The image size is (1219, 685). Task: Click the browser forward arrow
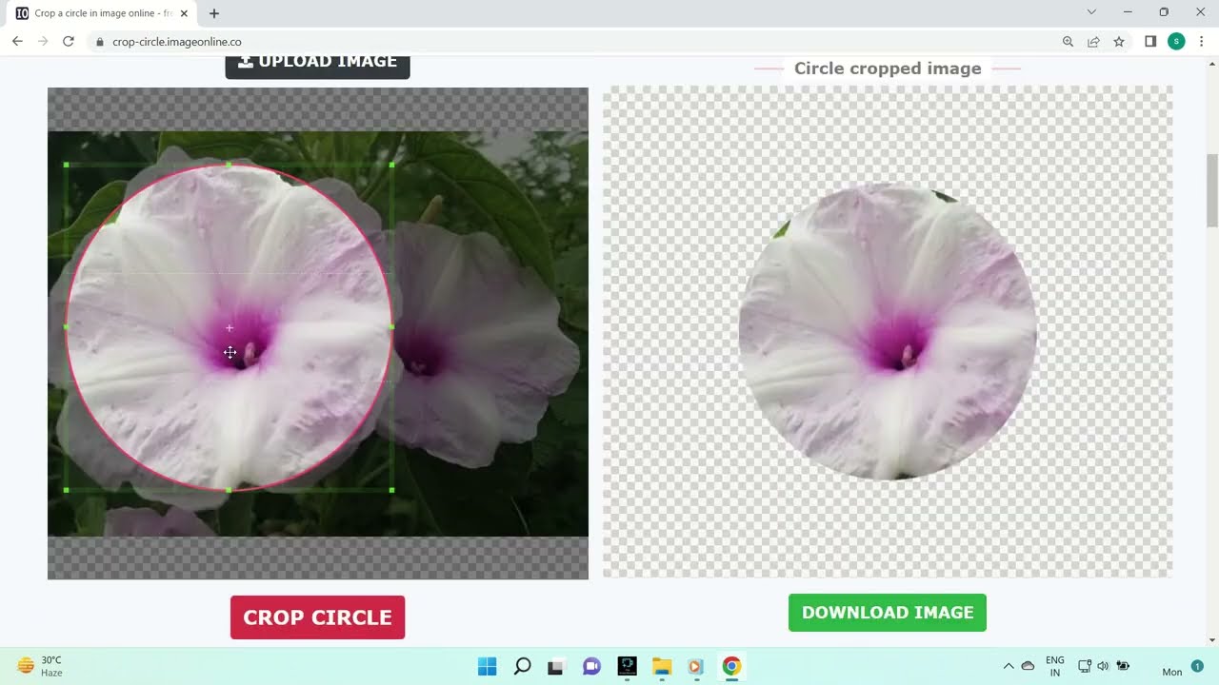(x=43, y=42)
